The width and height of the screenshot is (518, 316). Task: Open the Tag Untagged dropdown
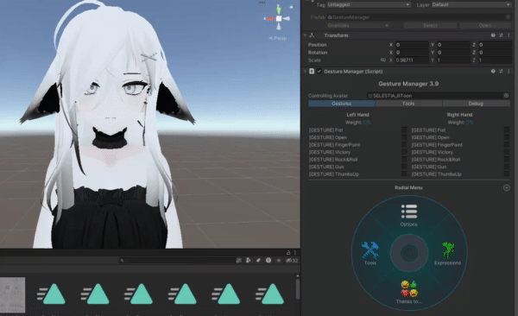click(x=369, y=4)
